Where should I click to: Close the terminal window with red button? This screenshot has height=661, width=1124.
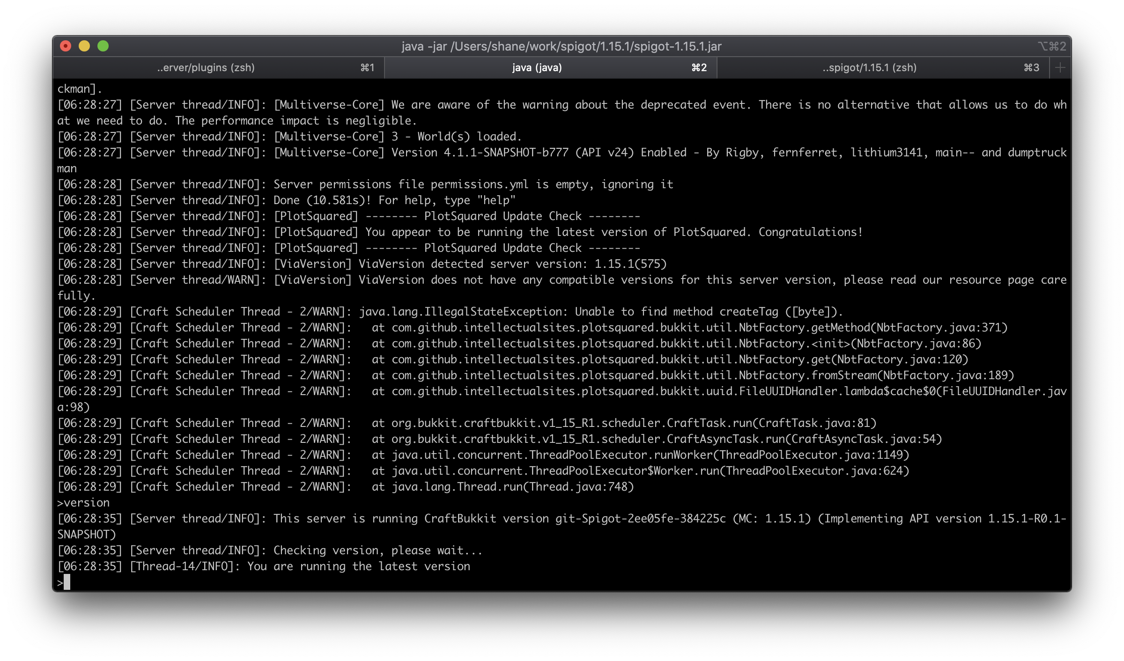coord(66,46)
